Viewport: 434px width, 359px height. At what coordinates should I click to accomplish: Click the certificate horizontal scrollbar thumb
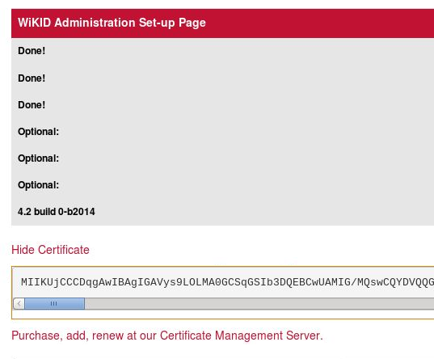pos(54,303)
